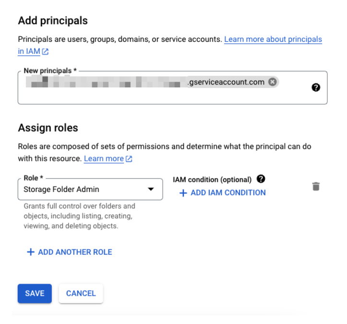
Task: Follow the Learn more link under Assign roles
Action: click(104, 158)
